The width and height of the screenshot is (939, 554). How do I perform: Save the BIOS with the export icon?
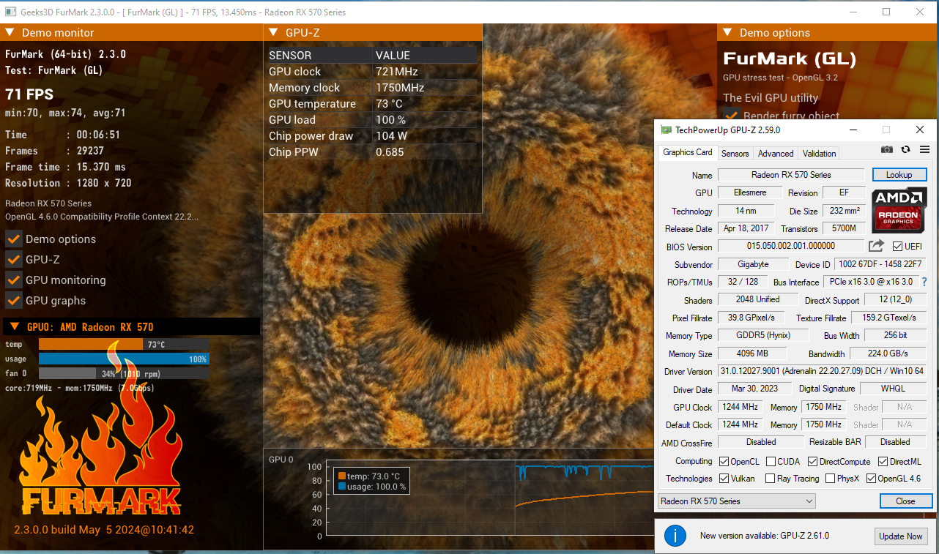pos(876,246)
